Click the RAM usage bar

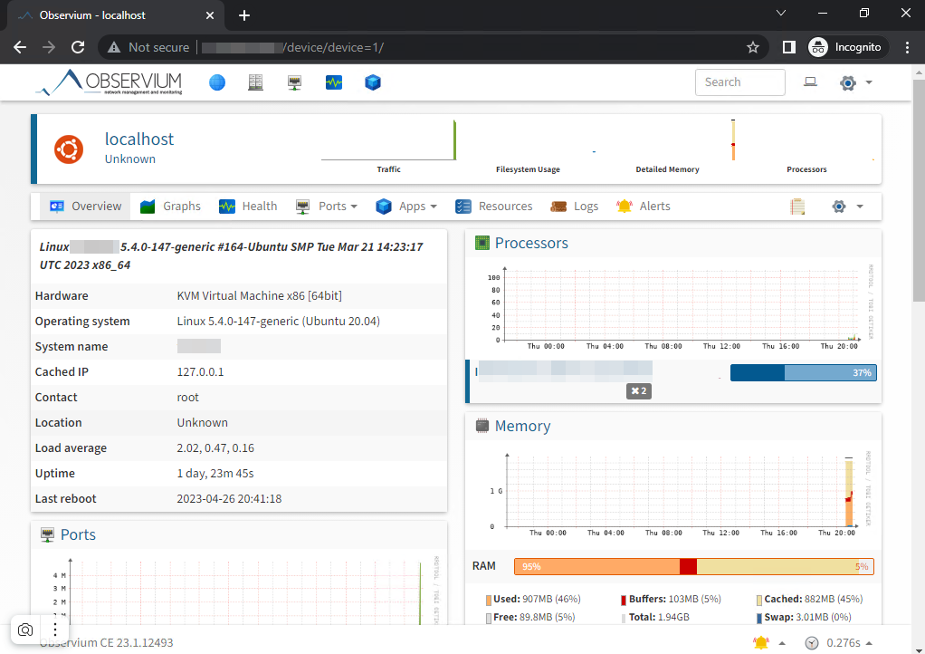pos(693,566)
